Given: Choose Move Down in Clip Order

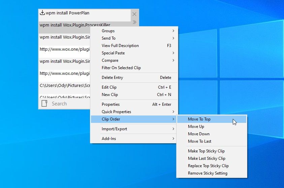Looking at the screenshot, I should [x=212, y=134].
